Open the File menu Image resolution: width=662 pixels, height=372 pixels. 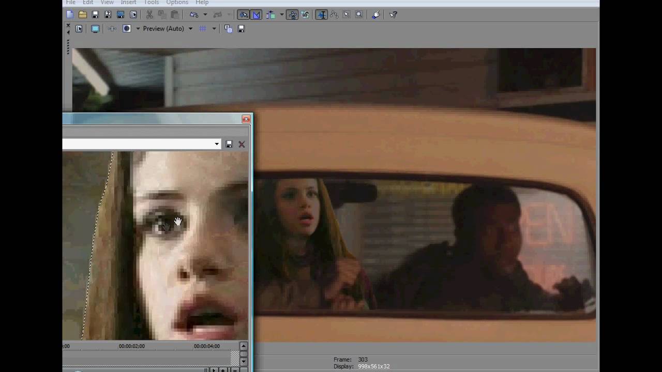click(71, 3)
